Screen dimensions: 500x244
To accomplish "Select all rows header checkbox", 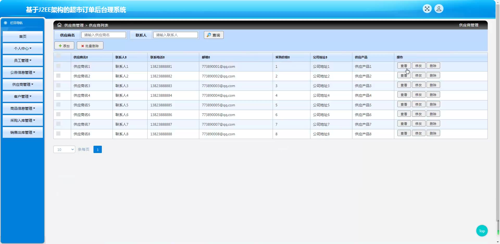I will 58,56.
